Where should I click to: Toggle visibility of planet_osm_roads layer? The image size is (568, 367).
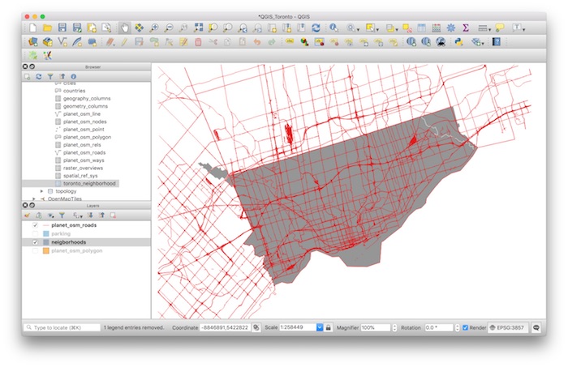click(x=35, y=225)
